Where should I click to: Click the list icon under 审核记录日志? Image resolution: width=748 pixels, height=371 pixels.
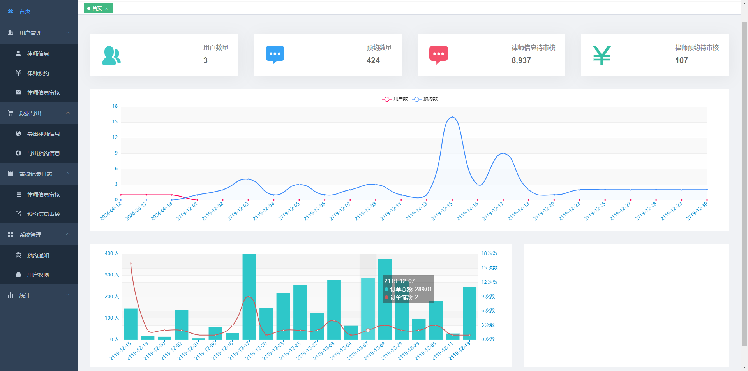[18, 194]
